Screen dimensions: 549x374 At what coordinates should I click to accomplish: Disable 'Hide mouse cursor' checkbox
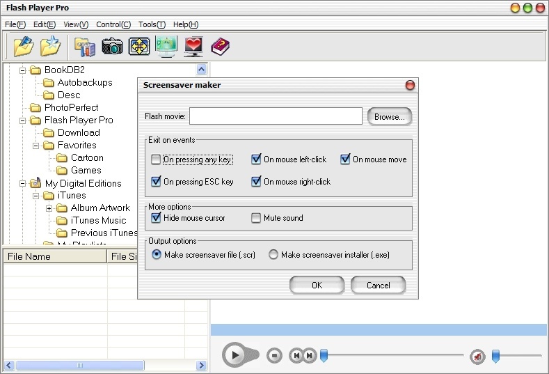click(156, 218)
